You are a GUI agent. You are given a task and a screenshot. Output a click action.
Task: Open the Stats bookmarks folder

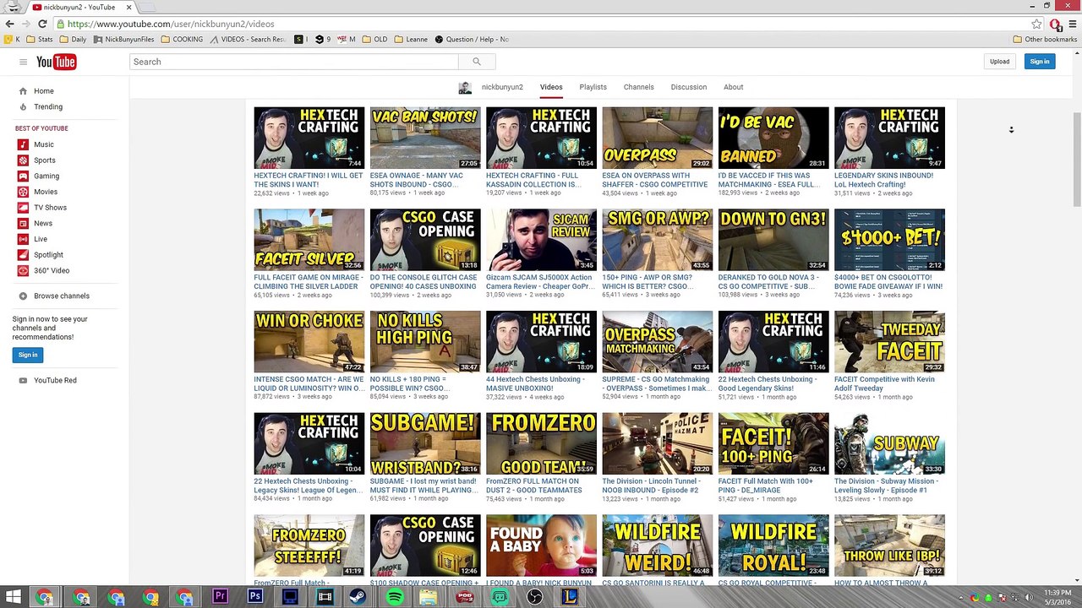click(40, 40)
